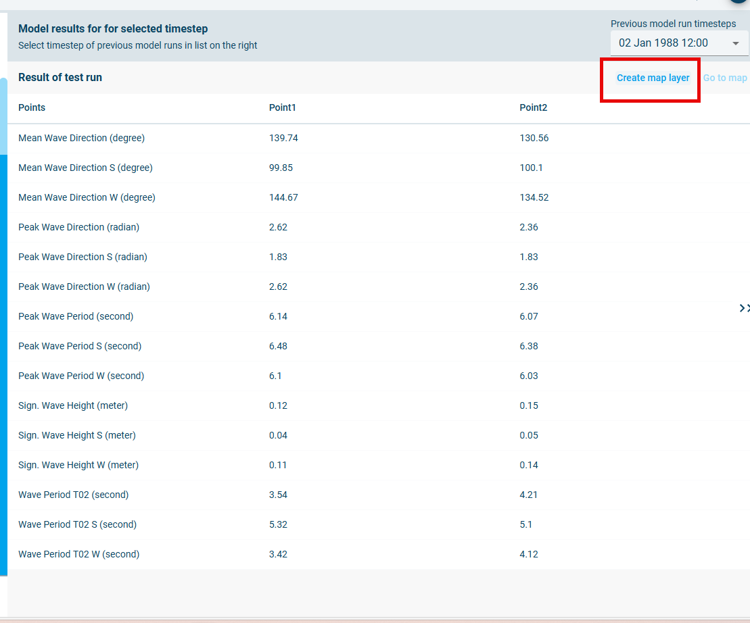Click Sign. Wave Height (meter) label
The width and height of the screenshot is (750, 623).
(x=73, y=405)
